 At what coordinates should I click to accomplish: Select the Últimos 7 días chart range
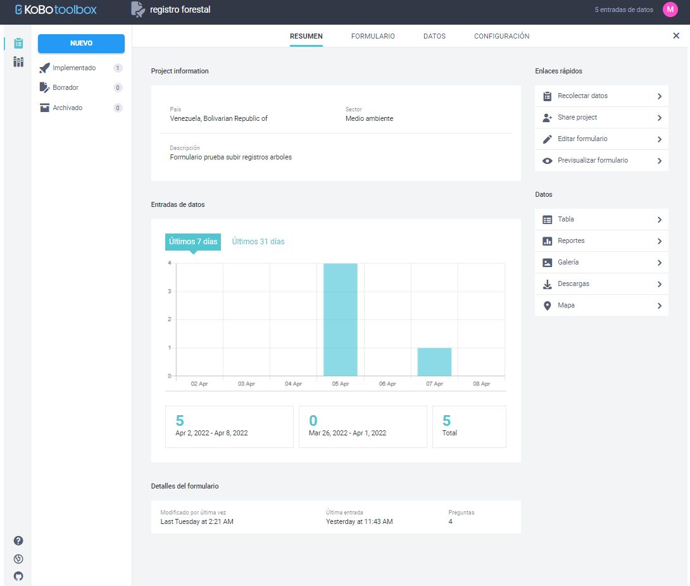tap(193, 242)
